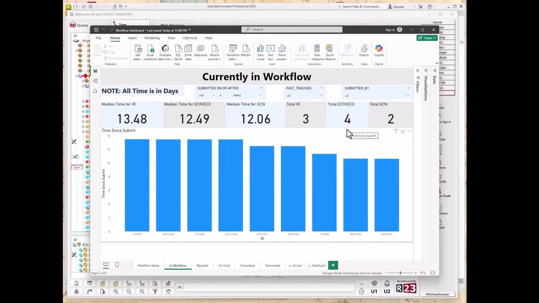The height and width of the screenshot is (303, 539).
Task: Open Completed page tab
Action: click(247, 266)
